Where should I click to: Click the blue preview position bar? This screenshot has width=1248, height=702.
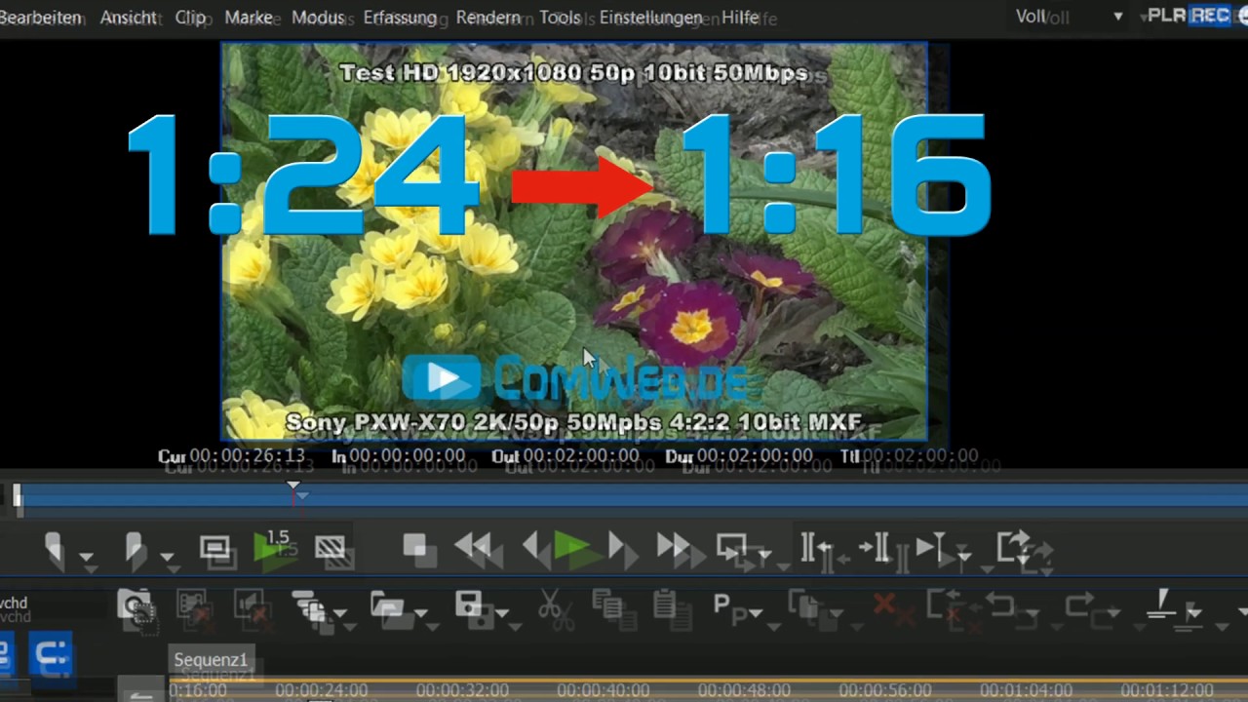tap(630, 496)
